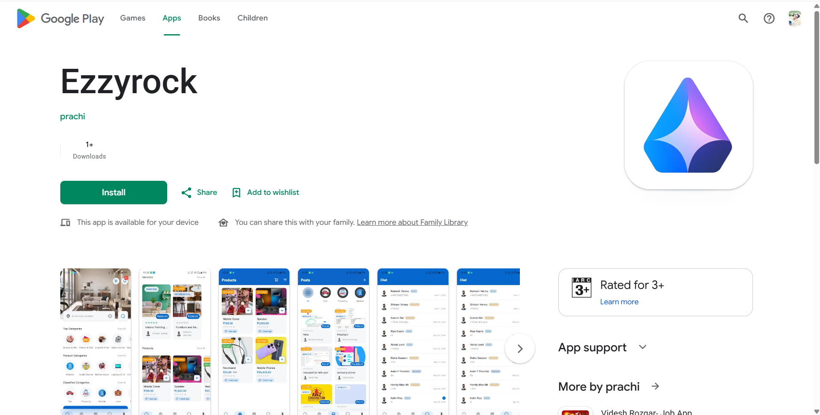Viewport: 820px width, 415px height.
Task: Click the device availability icon
Action: pos(65,222)
